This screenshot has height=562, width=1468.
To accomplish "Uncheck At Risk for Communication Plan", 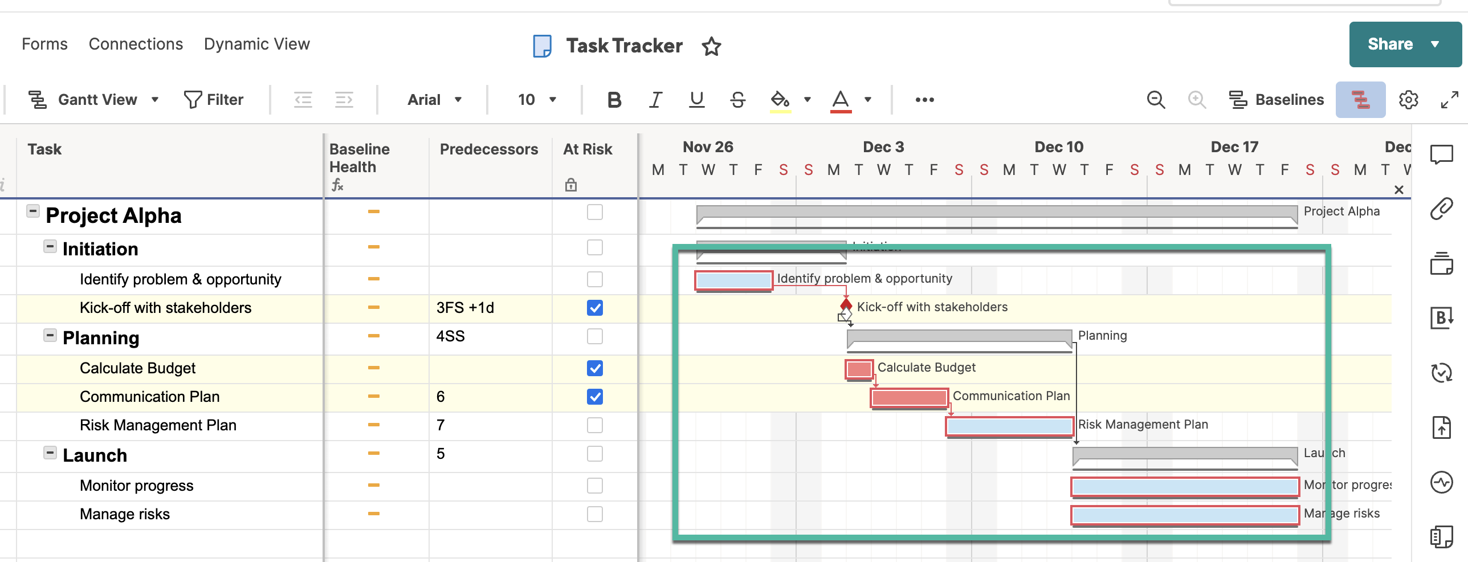I will coord(594,397).
